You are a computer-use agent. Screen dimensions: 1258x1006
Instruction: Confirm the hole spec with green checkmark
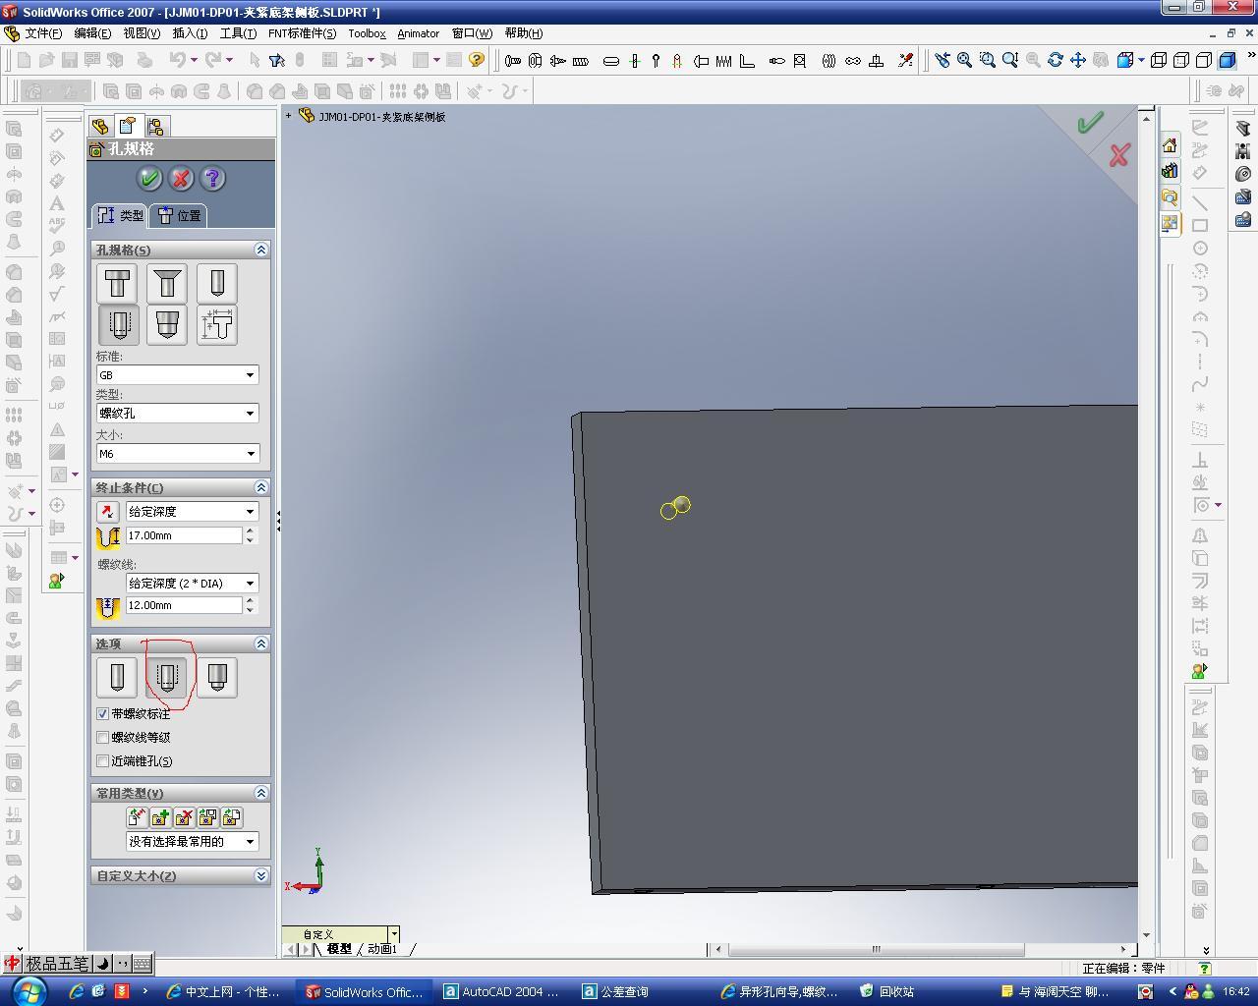pos(149,179)
